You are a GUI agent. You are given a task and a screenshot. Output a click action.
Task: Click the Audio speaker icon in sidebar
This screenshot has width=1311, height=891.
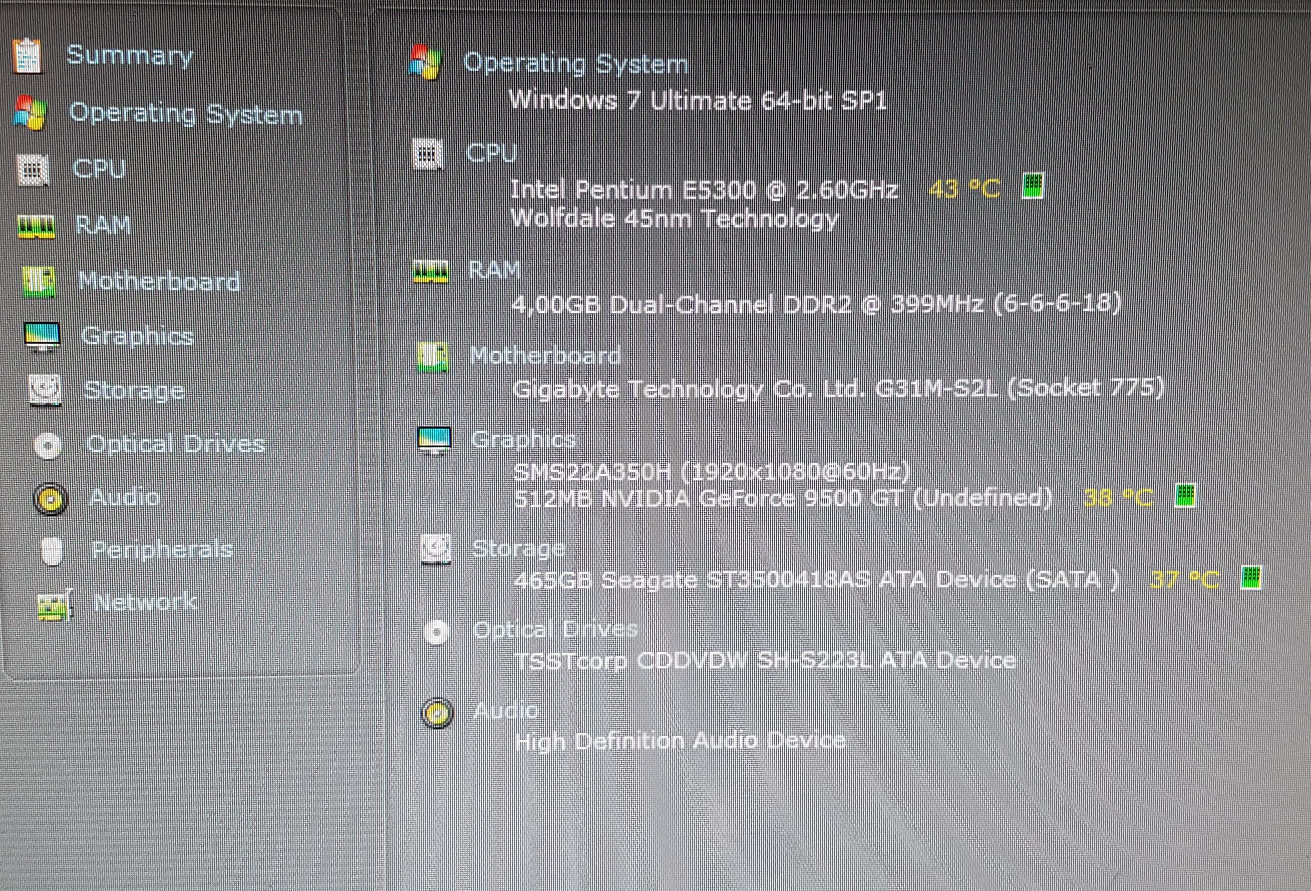(51, 498)
